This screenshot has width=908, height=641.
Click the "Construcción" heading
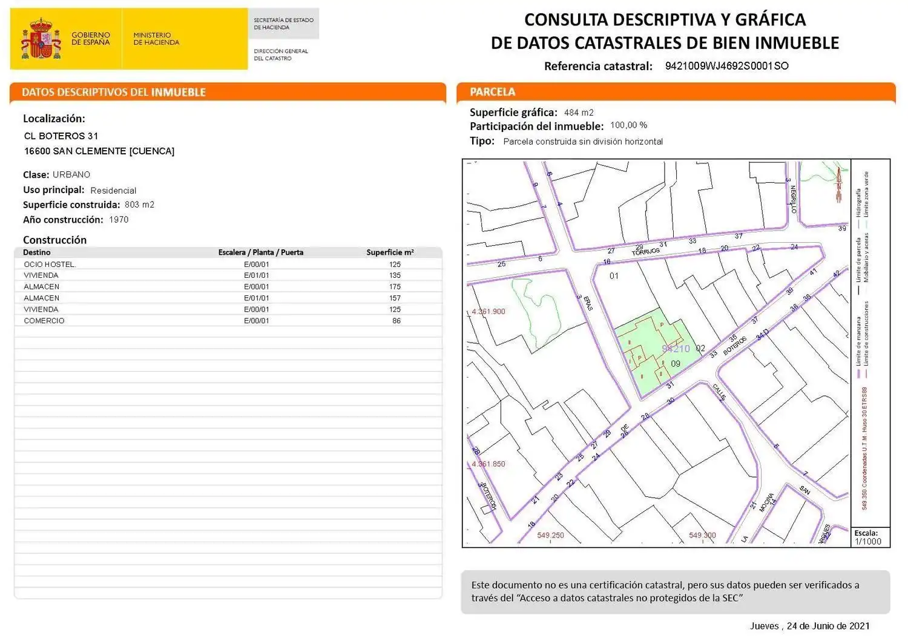(54, 240)
